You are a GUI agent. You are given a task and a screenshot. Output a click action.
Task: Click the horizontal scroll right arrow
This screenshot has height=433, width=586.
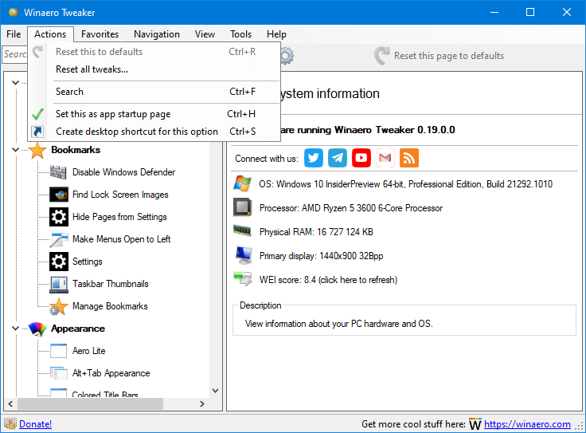pyautogui.click(x=201, y=403)
